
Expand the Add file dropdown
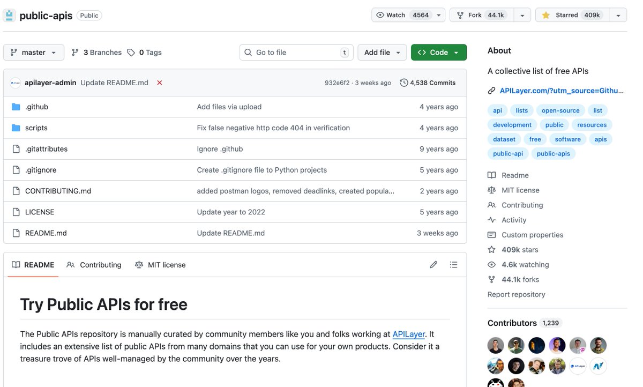pyautogui.click(x=382, y=52)
